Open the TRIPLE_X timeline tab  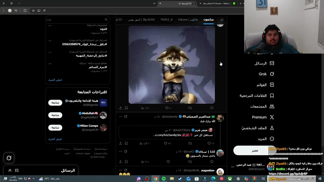(166, 19)
